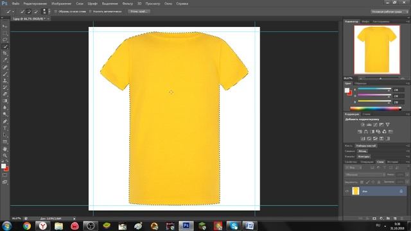The height and width of the screenshot is (231, 411).
Task: Choose New selection mode in options bar
Action: (x=22, y=12)
